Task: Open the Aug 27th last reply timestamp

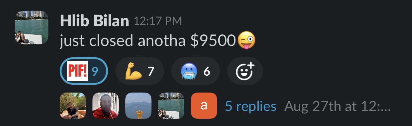Action: click(338, 106)
